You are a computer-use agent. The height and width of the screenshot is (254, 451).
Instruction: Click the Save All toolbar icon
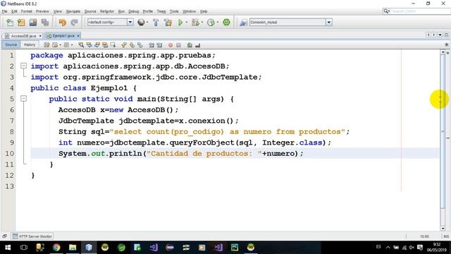tap(45, 22)
